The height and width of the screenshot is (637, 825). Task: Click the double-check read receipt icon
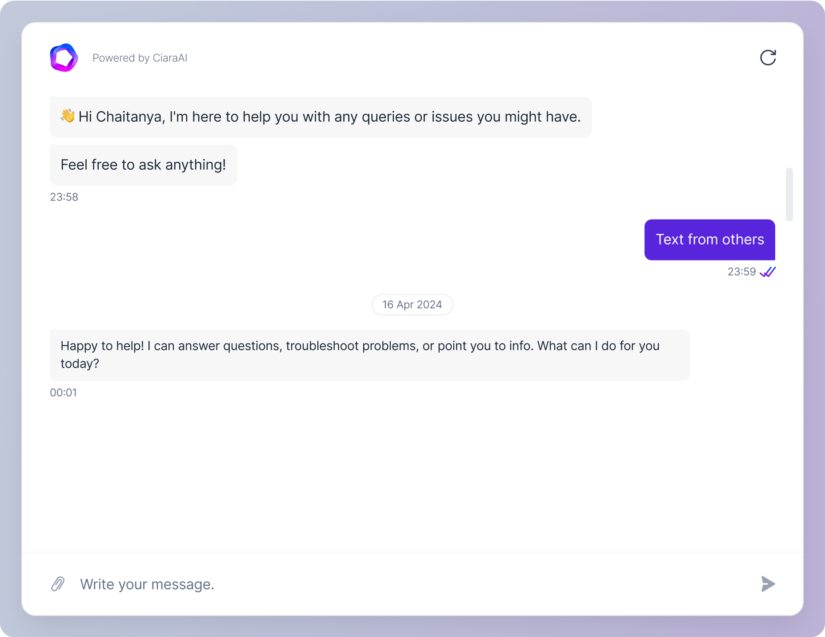pyautogui.click(x=768, y=272)
